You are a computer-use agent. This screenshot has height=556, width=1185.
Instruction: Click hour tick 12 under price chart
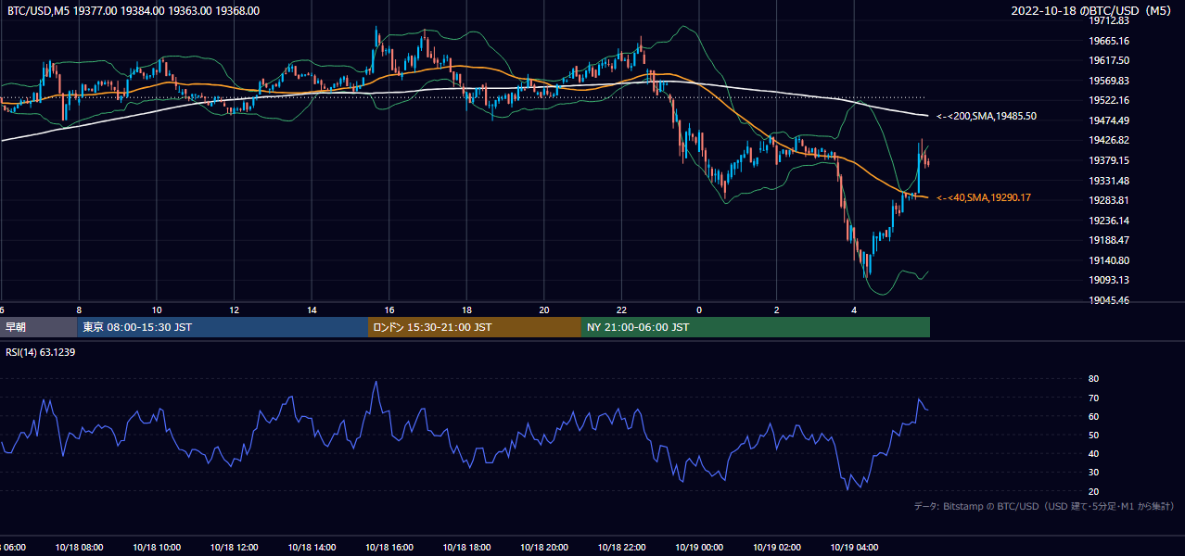click(x=235, y=310)
